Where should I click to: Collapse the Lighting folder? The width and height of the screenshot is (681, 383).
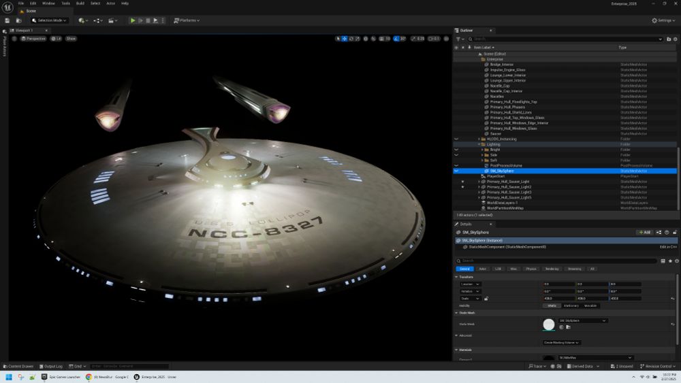(479, 144)
